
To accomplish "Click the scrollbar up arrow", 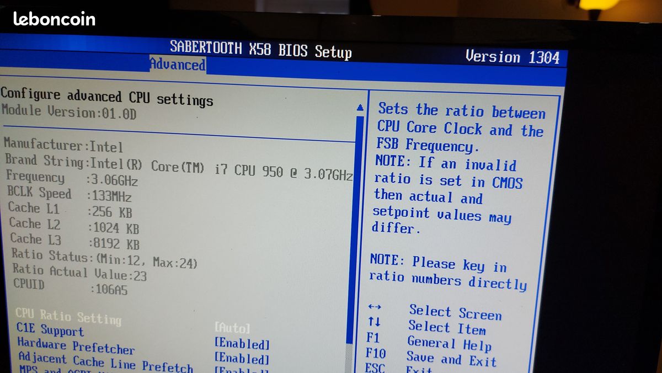I will (x=360, y=108).
